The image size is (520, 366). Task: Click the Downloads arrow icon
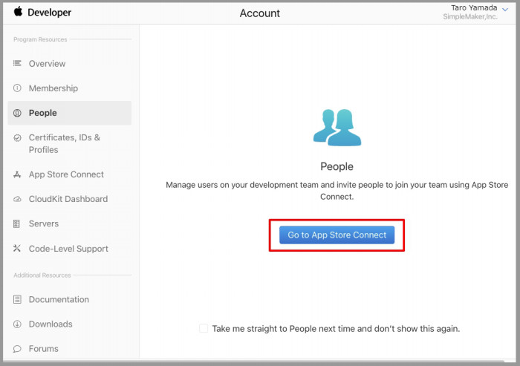point(17,324)
